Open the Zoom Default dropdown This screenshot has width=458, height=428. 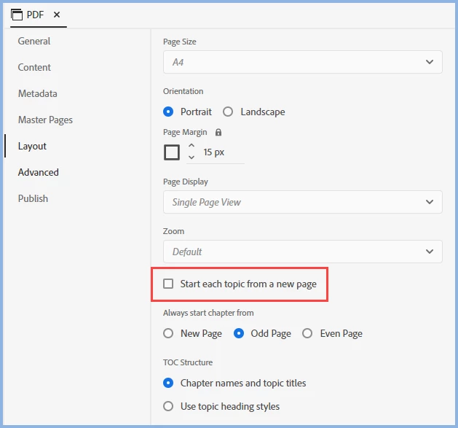[x=303, y=252]
